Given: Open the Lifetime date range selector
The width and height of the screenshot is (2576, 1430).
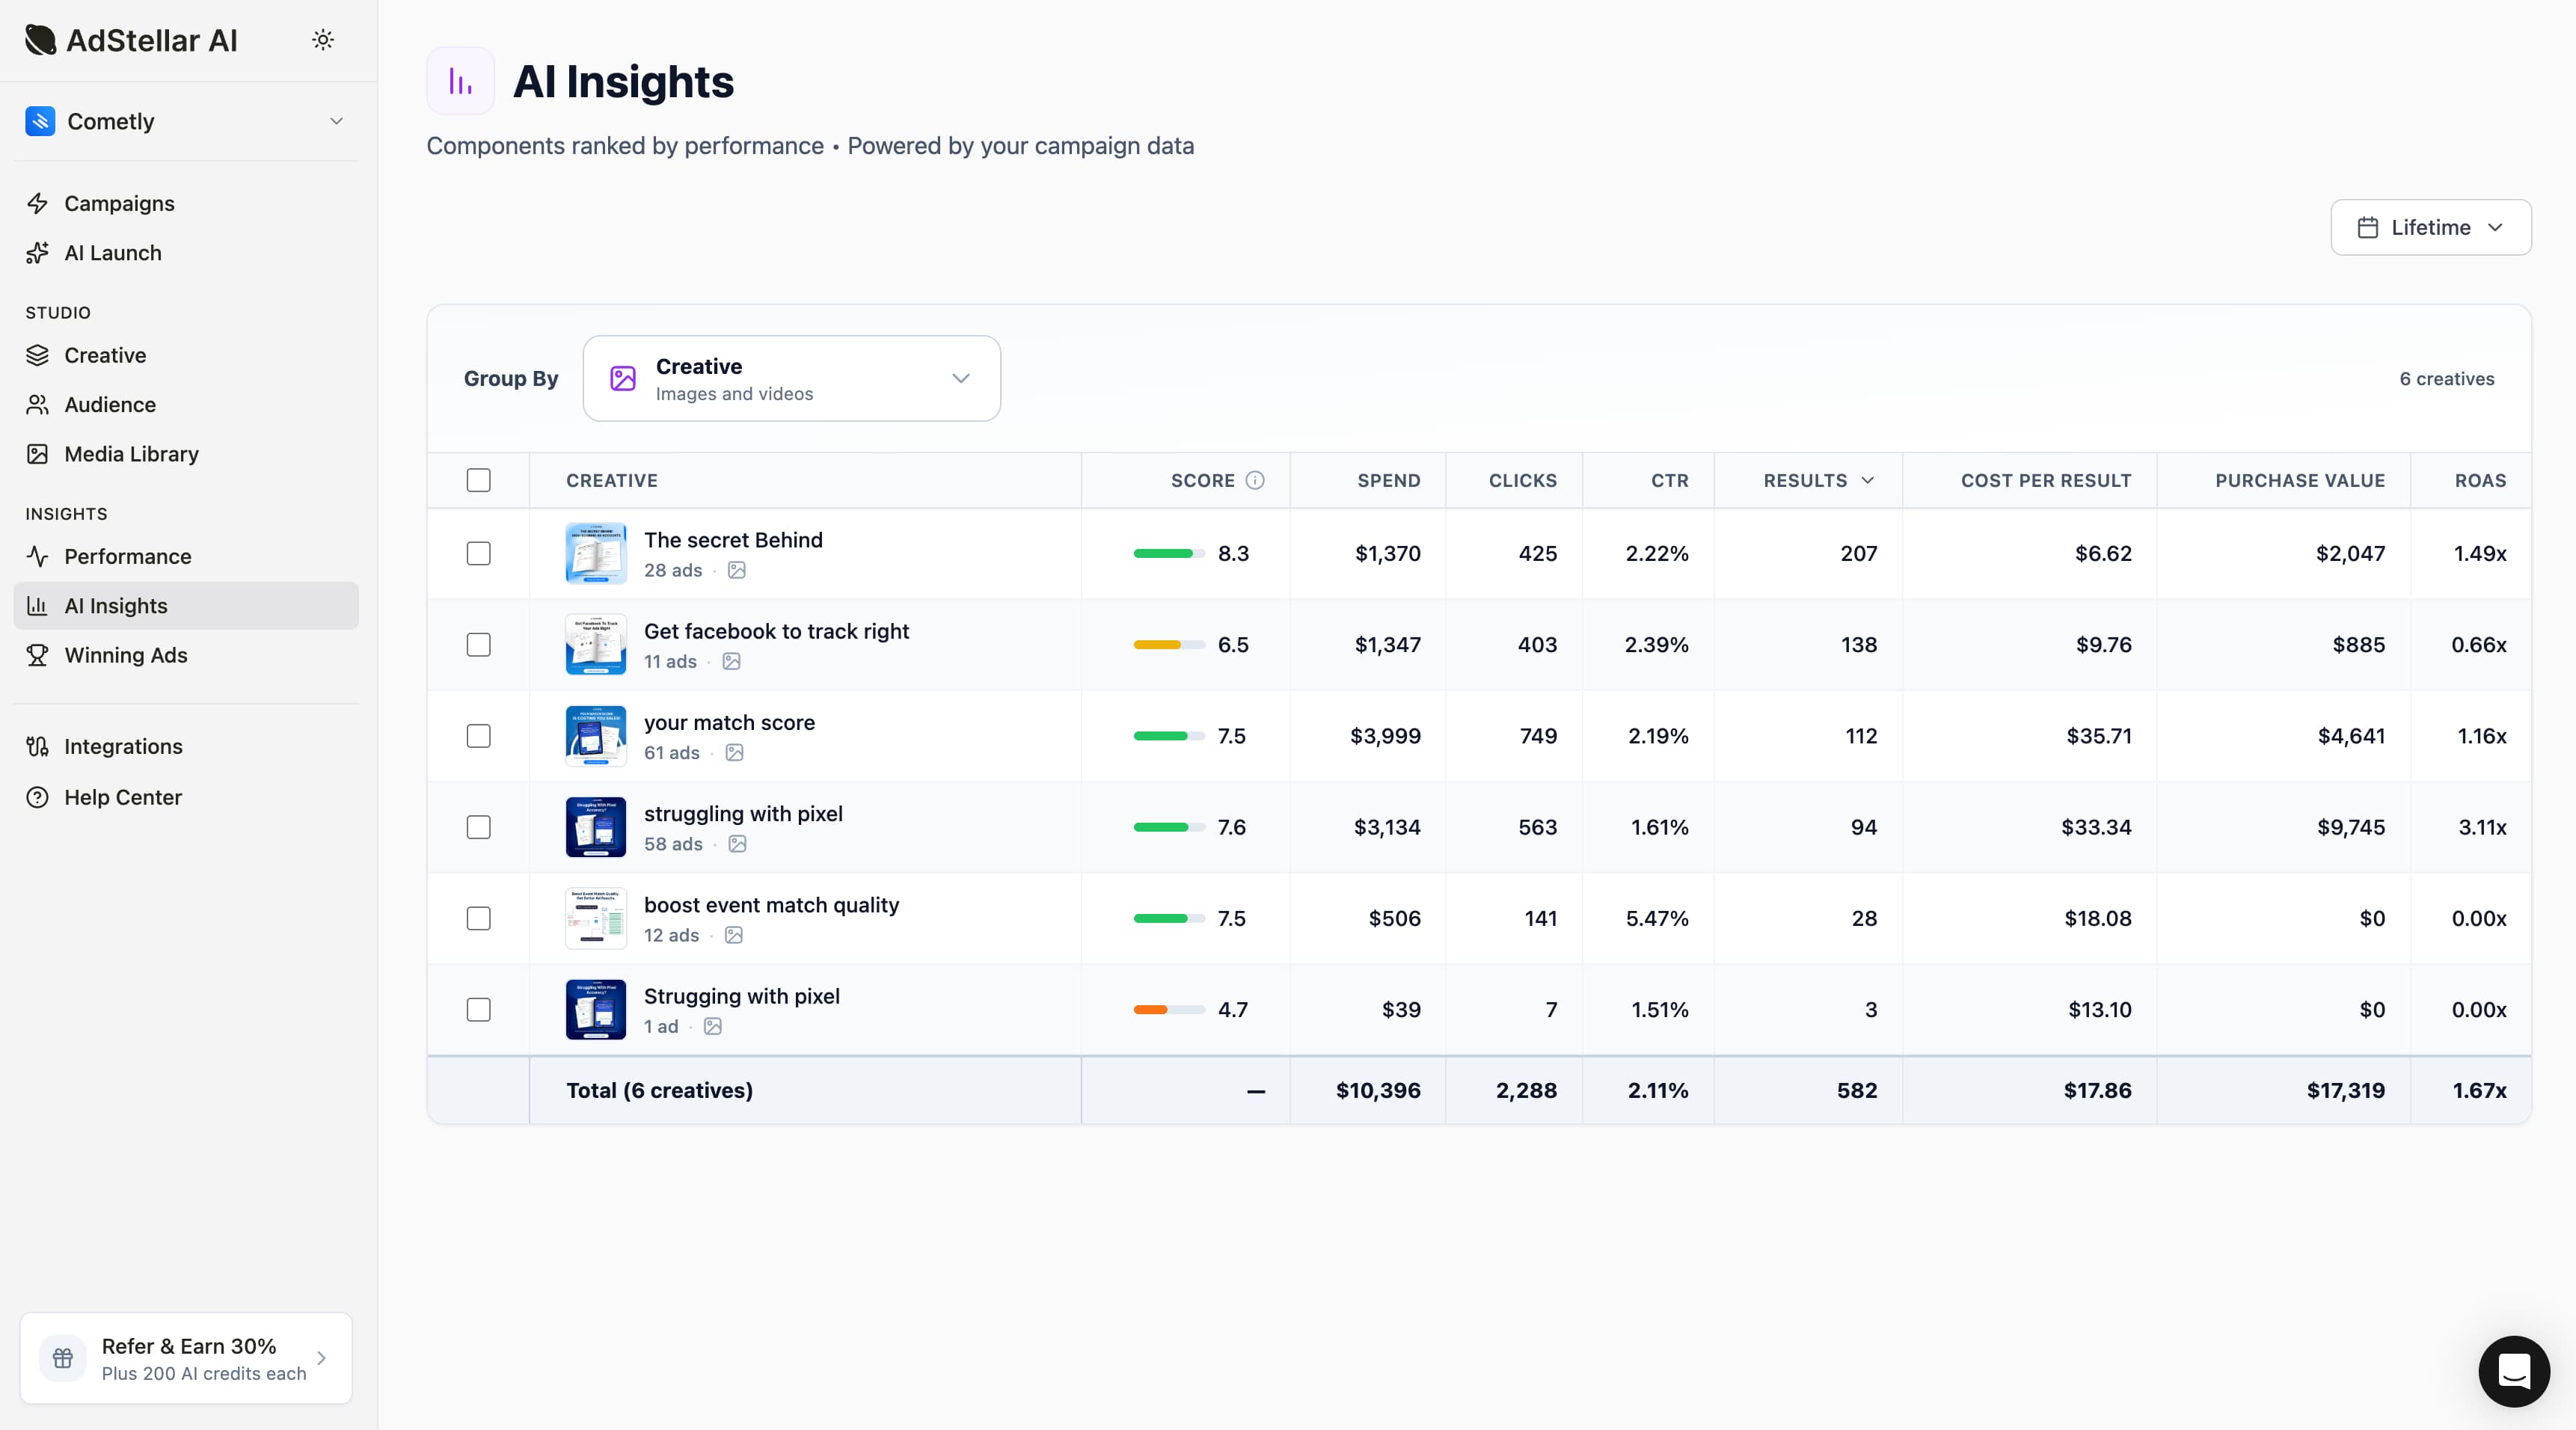Looking at the screenshot, I should pyautogui.click(x=2430, y=227).
